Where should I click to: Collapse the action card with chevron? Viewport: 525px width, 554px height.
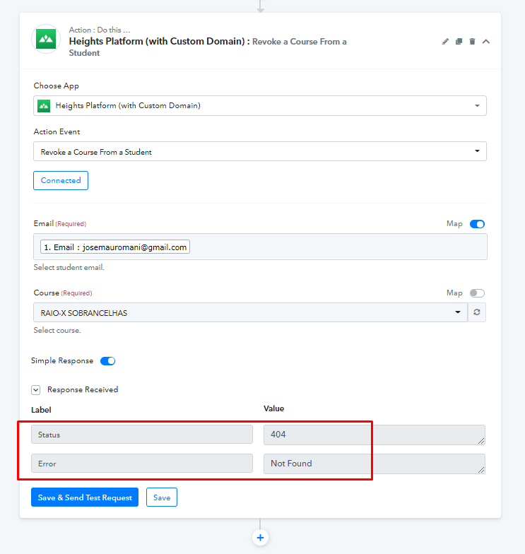[486, 42]
